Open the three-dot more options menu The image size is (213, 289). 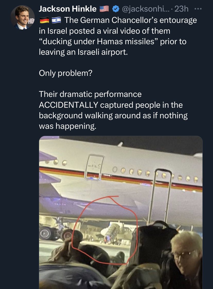197,8
